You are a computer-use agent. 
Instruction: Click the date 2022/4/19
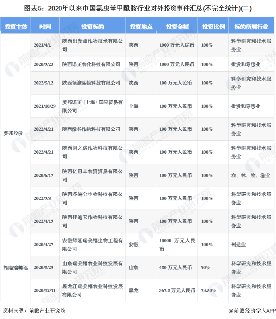point(43,221)
